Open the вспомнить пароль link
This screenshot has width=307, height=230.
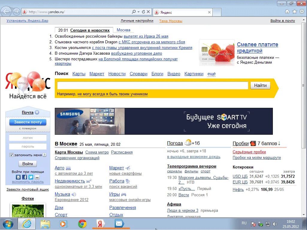pos(28,182)
